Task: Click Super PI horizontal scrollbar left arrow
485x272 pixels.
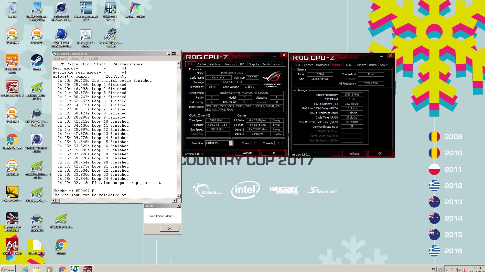Action: coord(54,200)
